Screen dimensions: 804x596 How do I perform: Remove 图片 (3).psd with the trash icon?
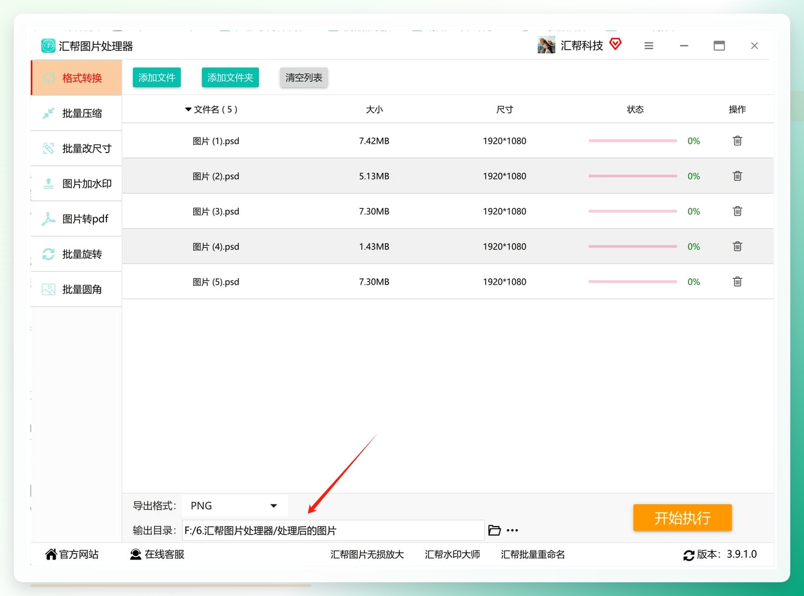738,211
